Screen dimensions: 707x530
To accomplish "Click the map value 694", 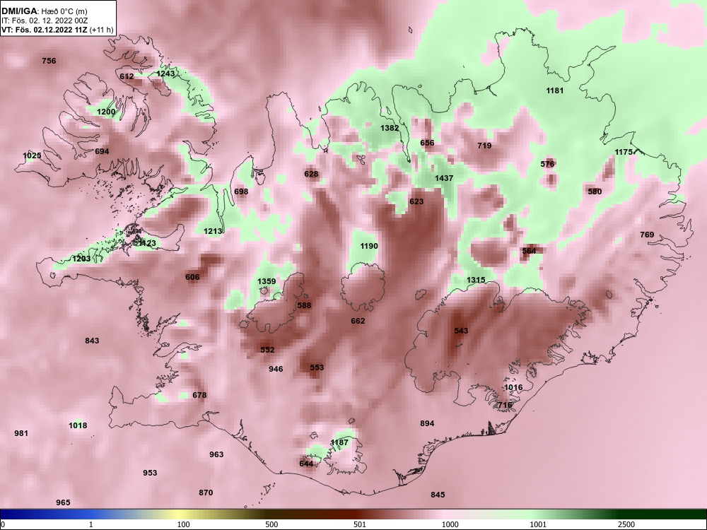I will (x=102, y=151).
